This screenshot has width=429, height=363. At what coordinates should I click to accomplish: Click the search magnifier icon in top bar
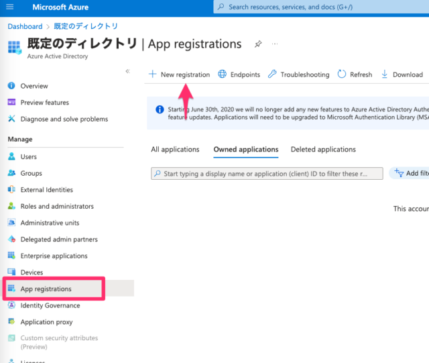tap(221, 7)
